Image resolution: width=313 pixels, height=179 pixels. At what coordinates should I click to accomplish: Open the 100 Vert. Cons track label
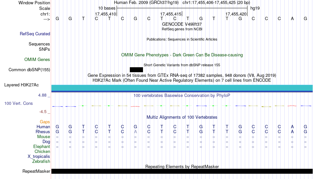coord(18,103)
